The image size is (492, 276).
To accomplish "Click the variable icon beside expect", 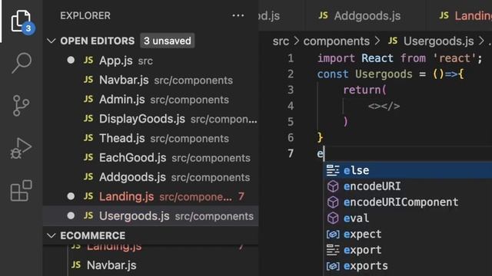I will point(333,234).
